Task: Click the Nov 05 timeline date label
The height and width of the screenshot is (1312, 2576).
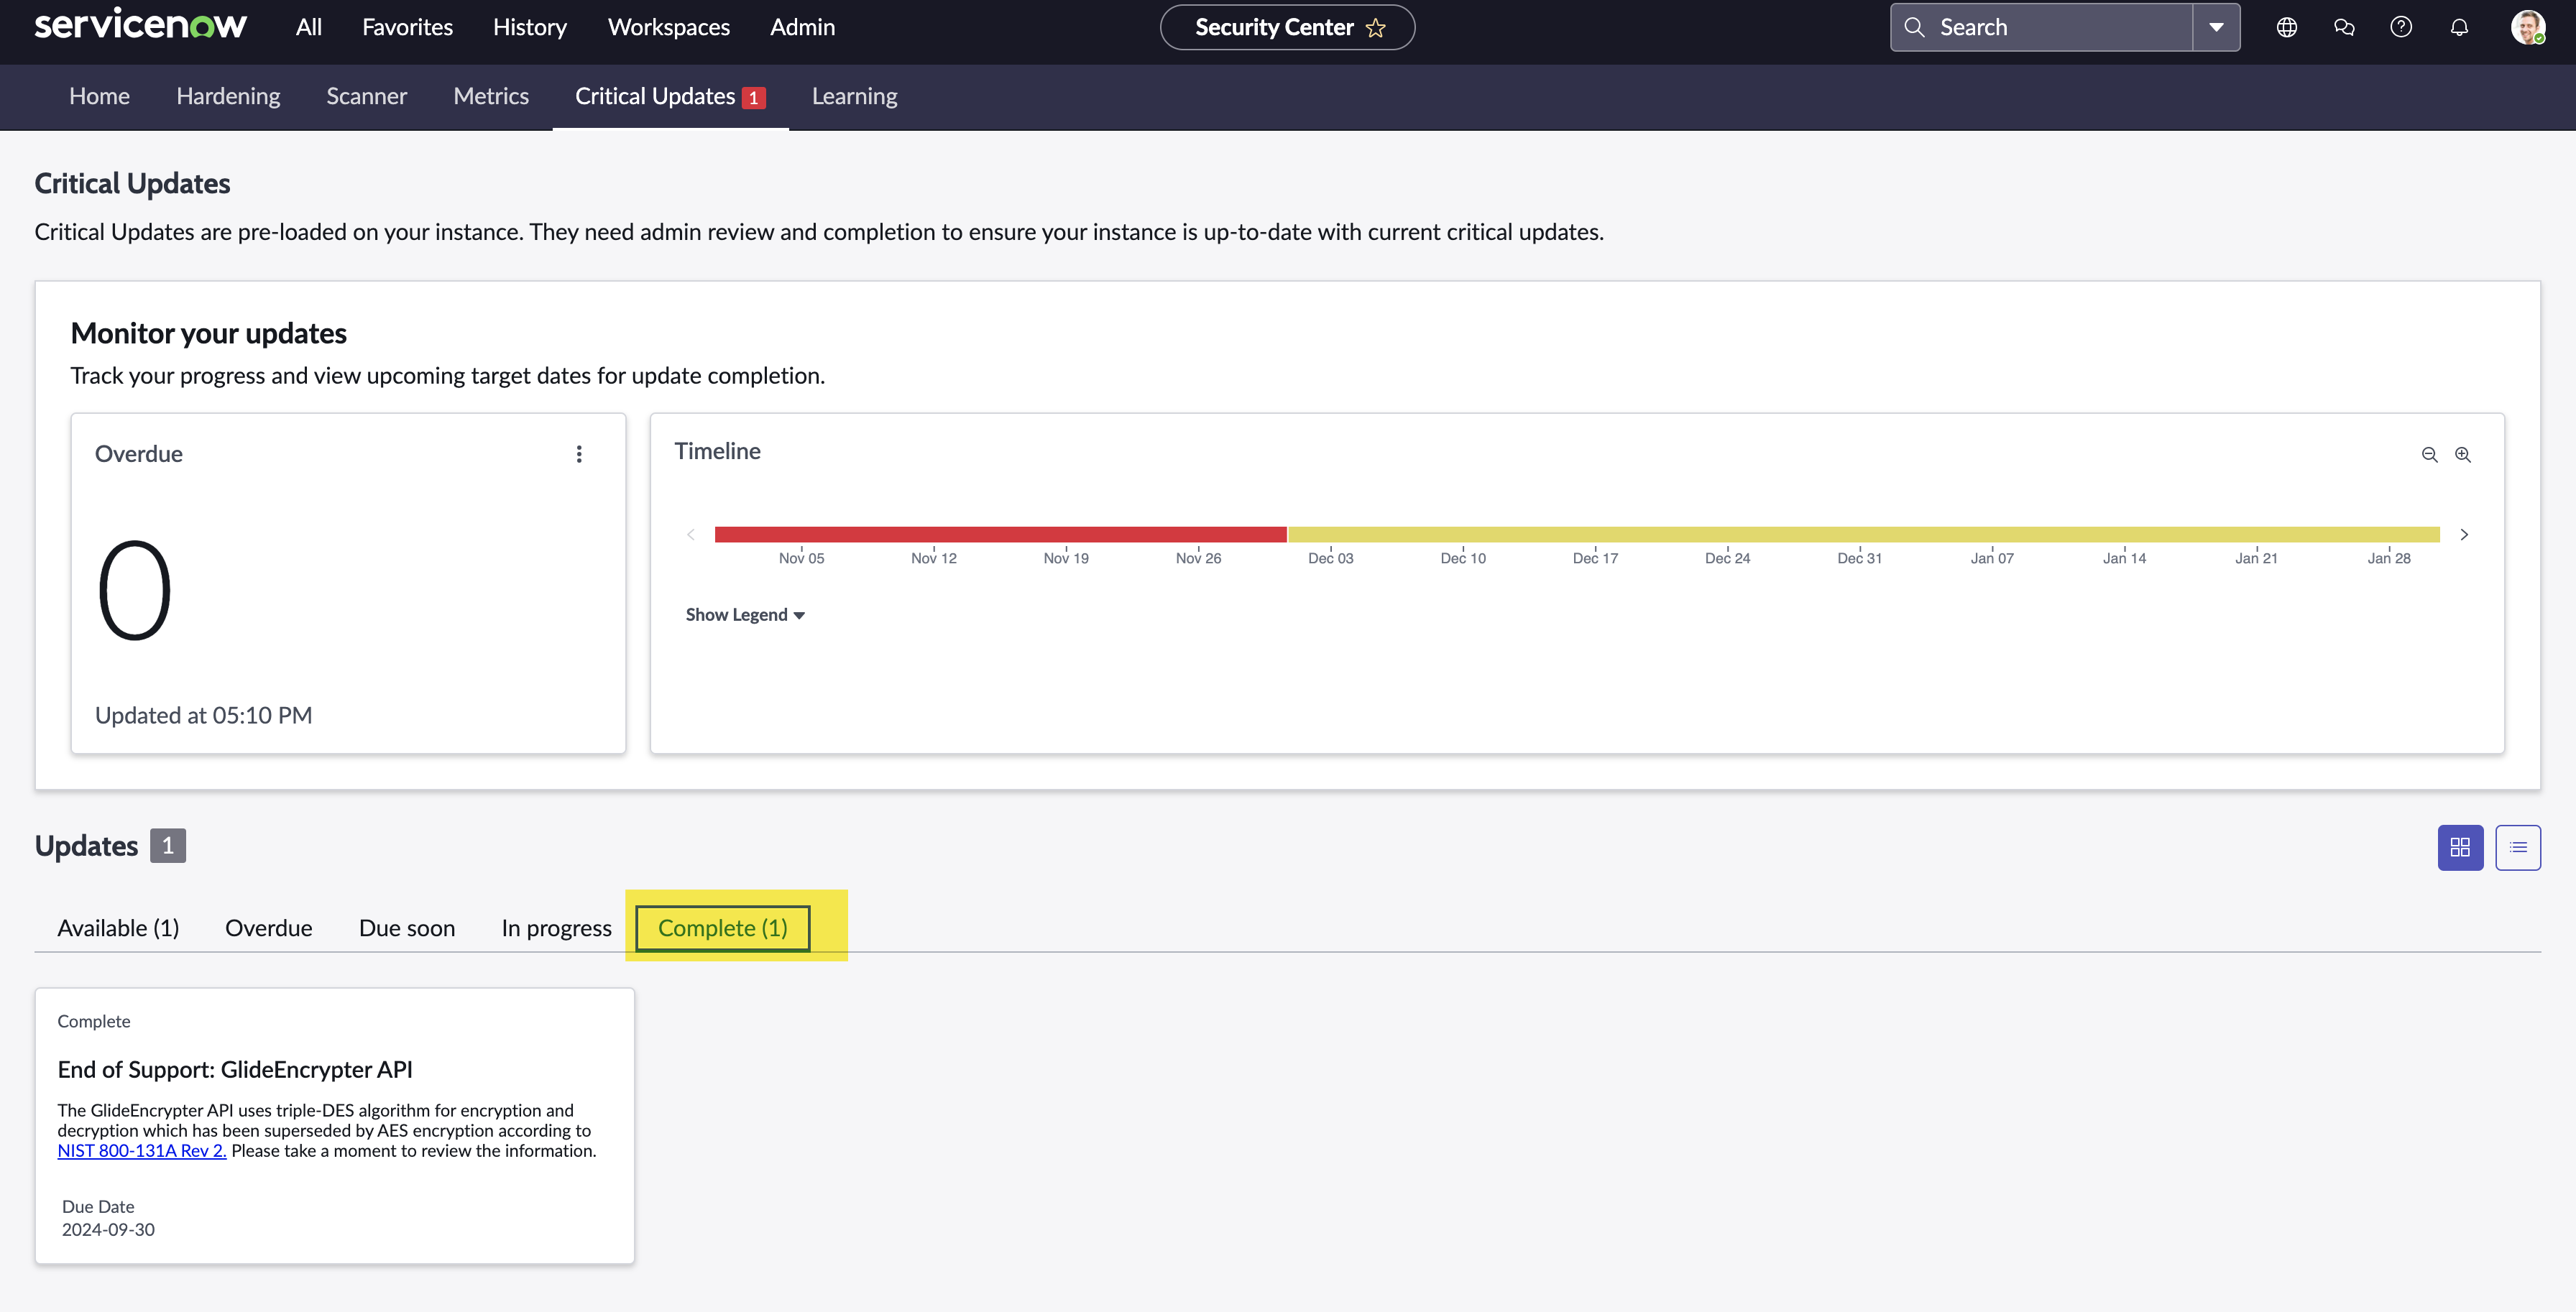Action: click(x=801, y=559)
